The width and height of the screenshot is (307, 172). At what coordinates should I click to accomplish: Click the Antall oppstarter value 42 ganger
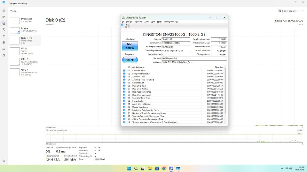[x=219, y=51]
